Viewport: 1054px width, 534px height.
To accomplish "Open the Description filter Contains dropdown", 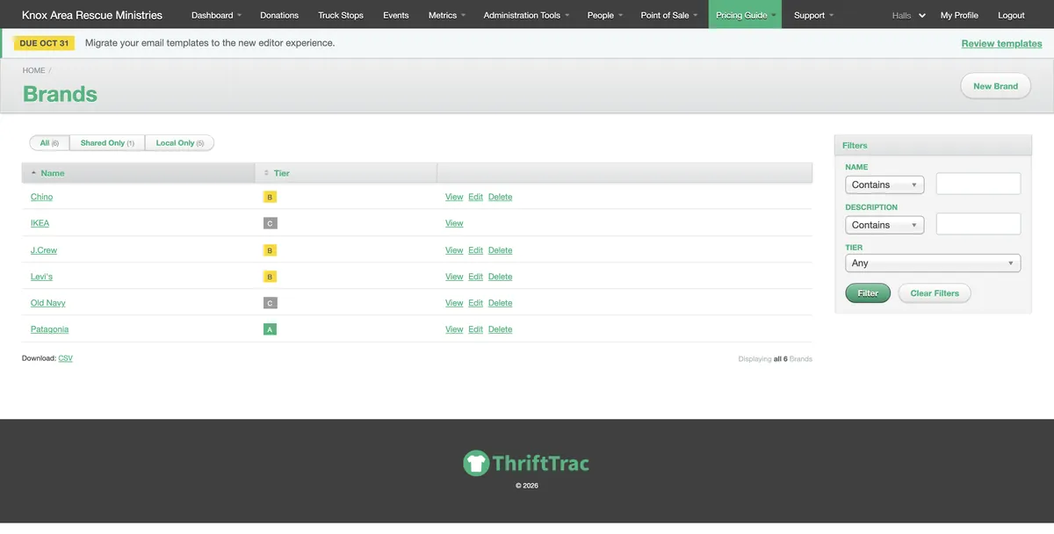I will (x=884, y=225).
